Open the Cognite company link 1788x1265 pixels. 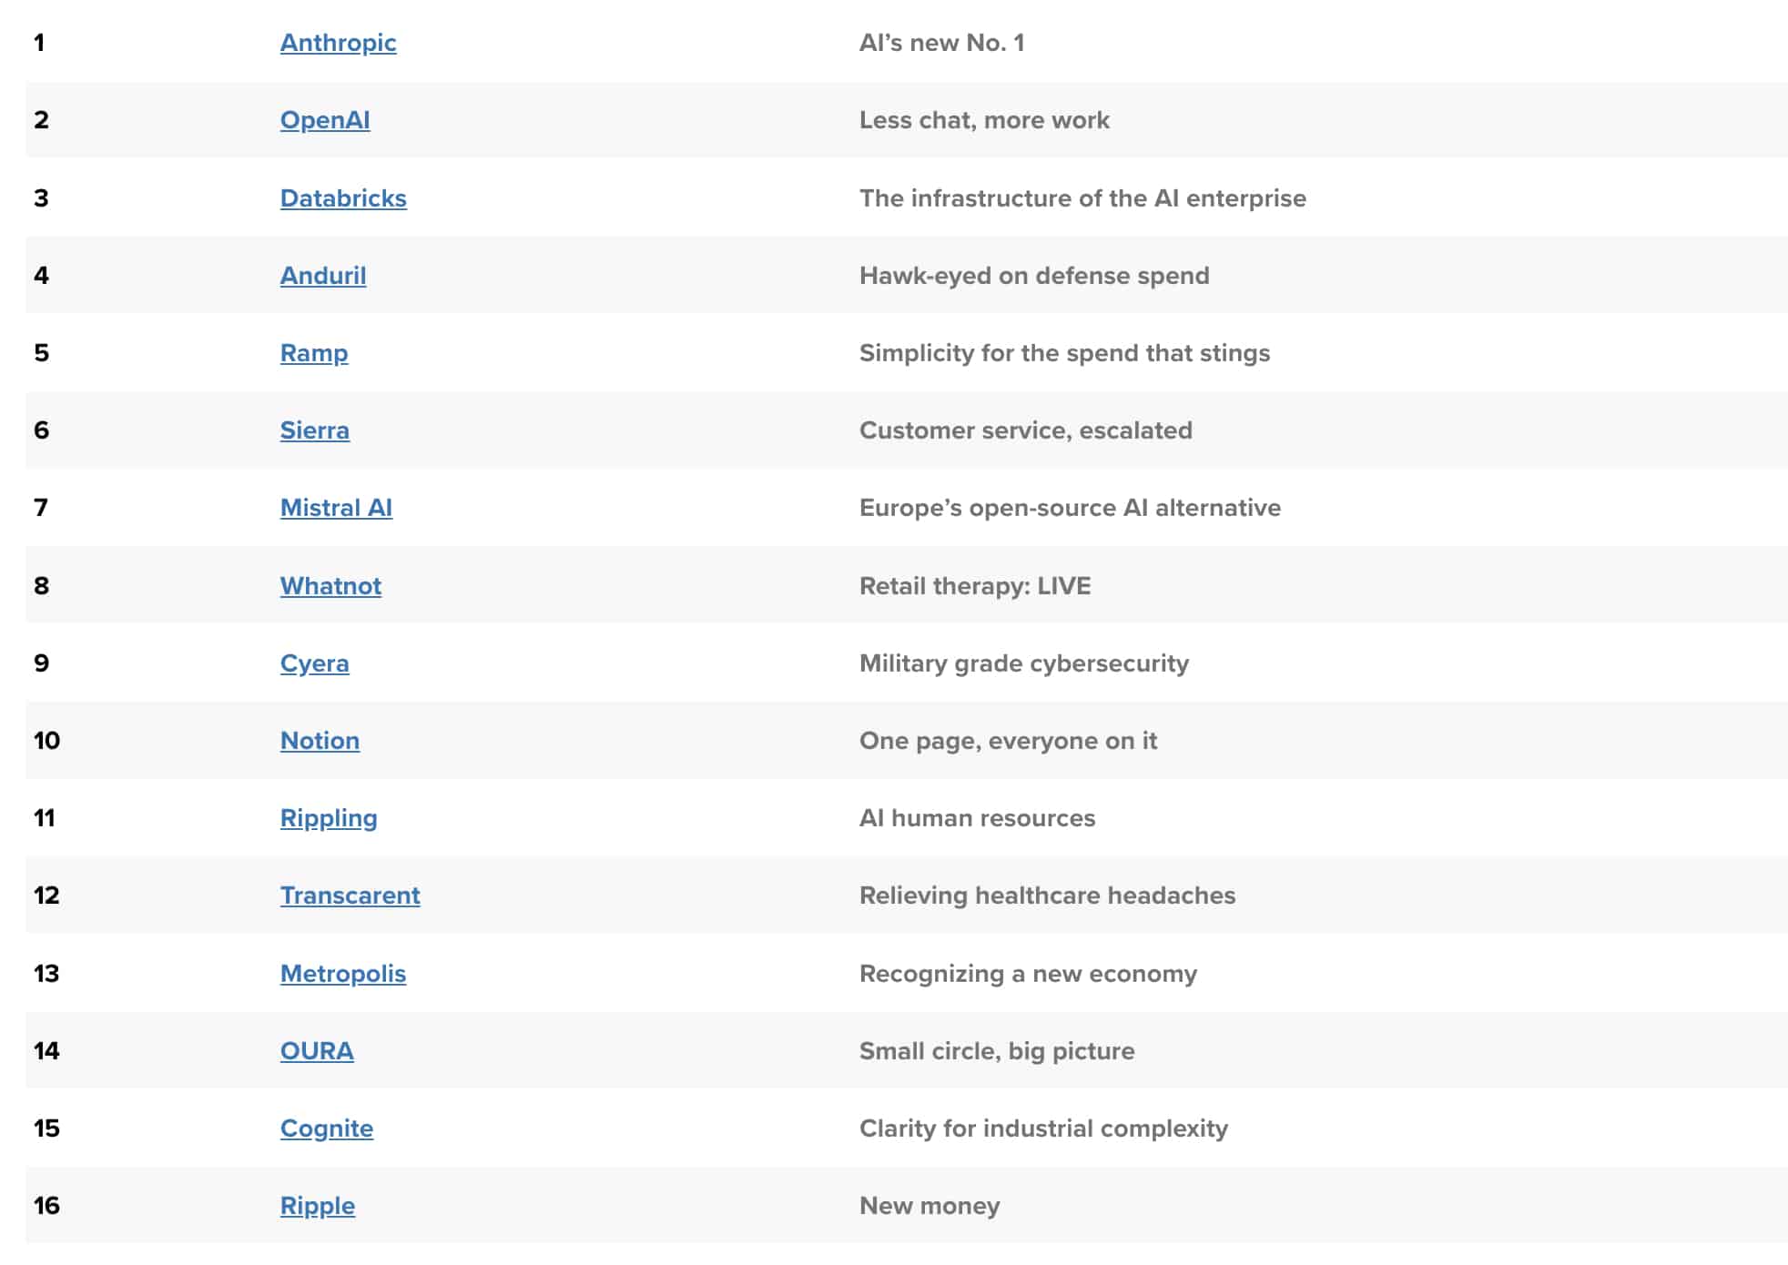coord(327,1128)
